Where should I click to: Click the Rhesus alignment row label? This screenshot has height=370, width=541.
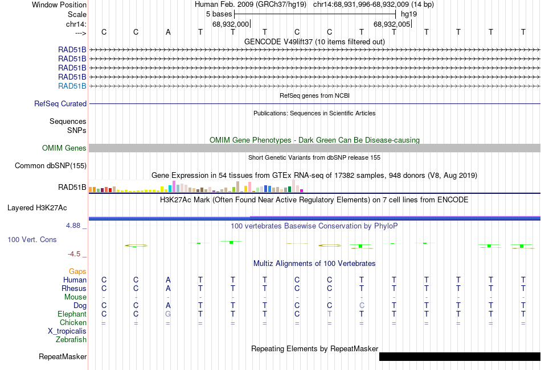(x=74, y=288)
